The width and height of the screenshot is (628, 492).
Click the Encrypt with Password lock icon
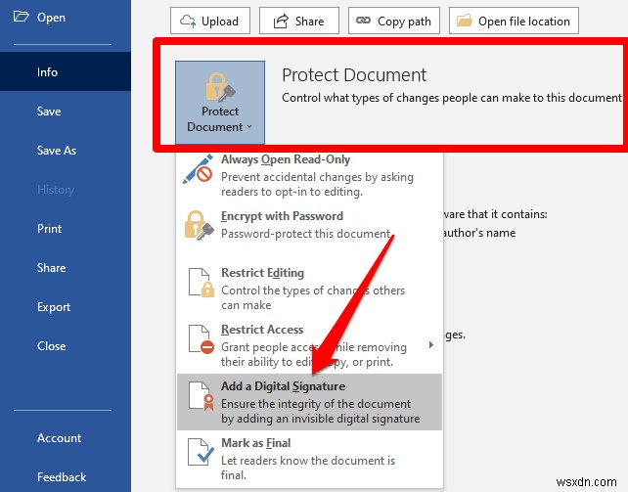coord(199,225)
